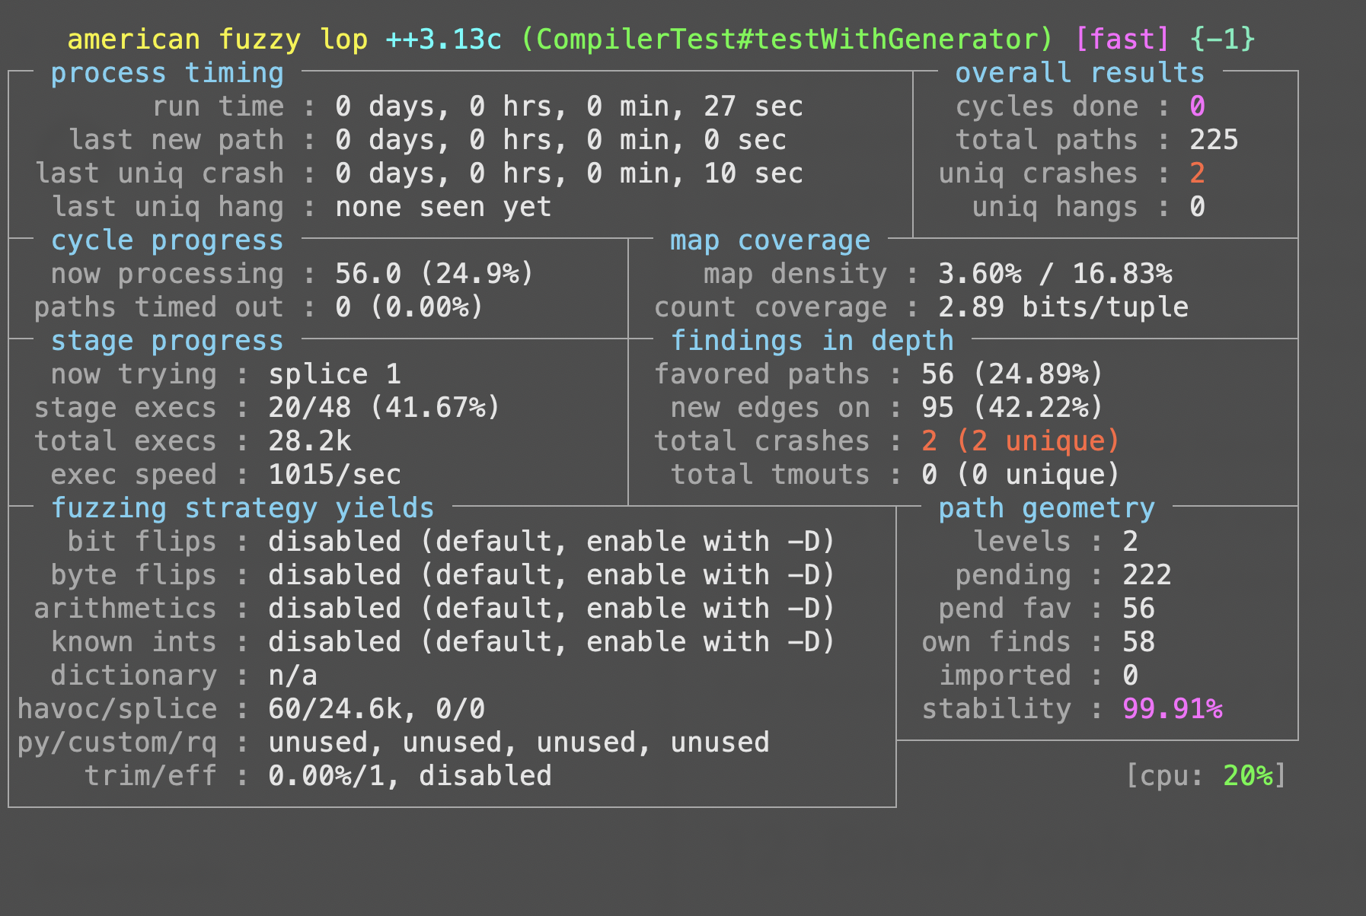Image resolution: width=1366 pixels, height=916 pixels.
Task: Click total tmouts value '0 (0 unique)'
Action: tap(1021, 475)
